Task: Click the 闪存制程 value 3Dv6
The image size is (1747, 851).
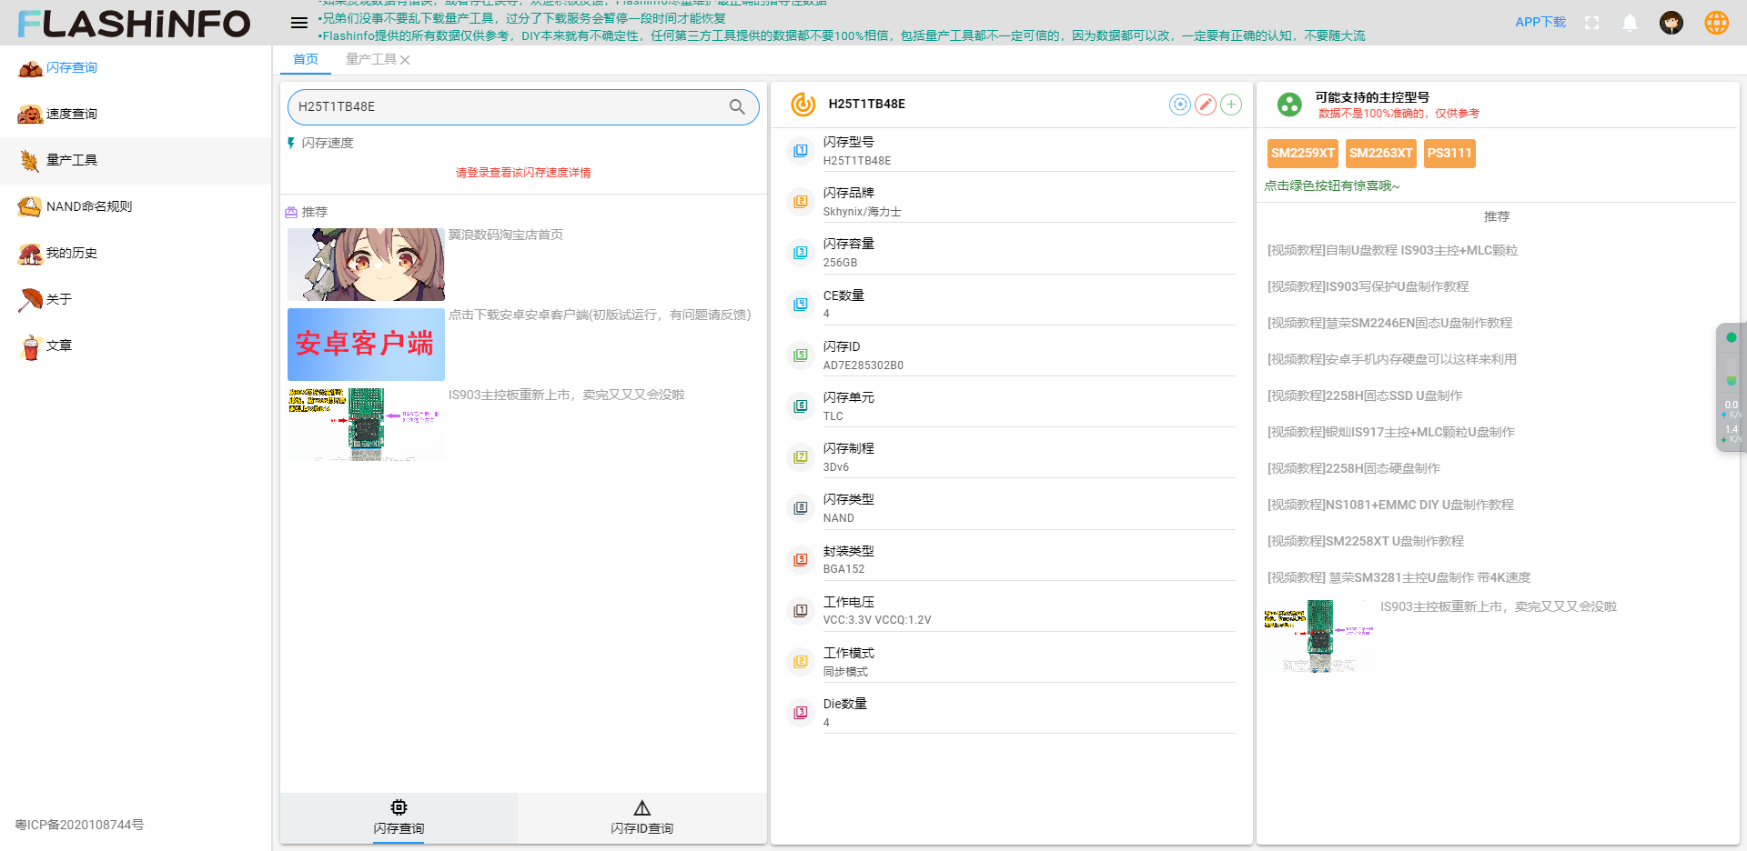Action: coord(836,467)
